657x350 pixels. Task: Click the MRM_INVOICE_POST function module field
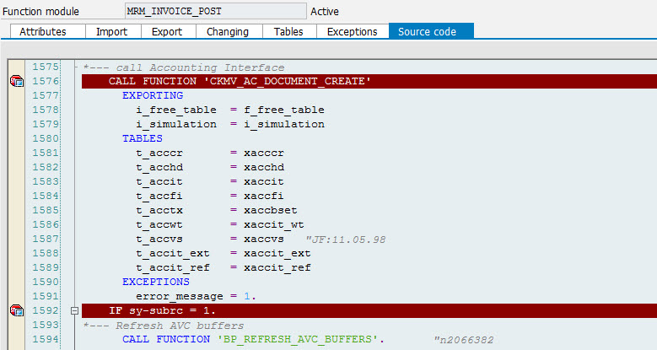tap(213, 11)
